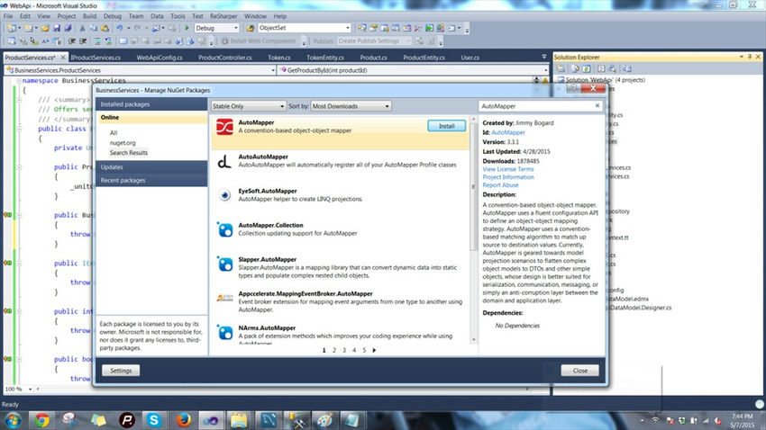Click the Undo toolbar icon
Image resolution: width=766 pixels, height=430 pixels.
[x=119, y=28]
